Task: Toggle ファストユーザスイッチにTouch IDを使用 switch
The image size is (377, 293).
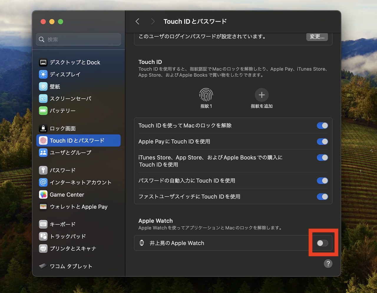Action: 322,196
